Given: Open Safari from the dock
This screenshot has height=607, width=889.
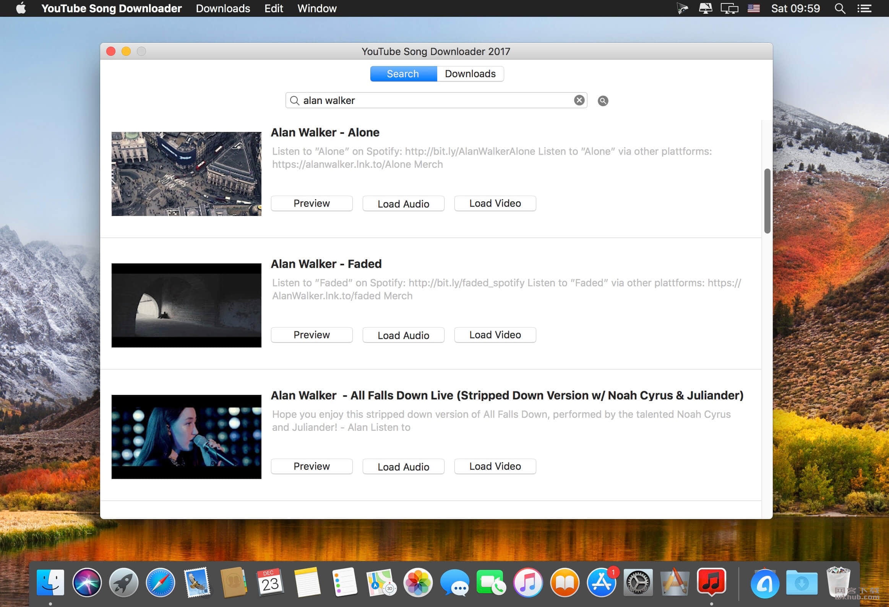Looking at the screenshot, I should pos(161,583).
